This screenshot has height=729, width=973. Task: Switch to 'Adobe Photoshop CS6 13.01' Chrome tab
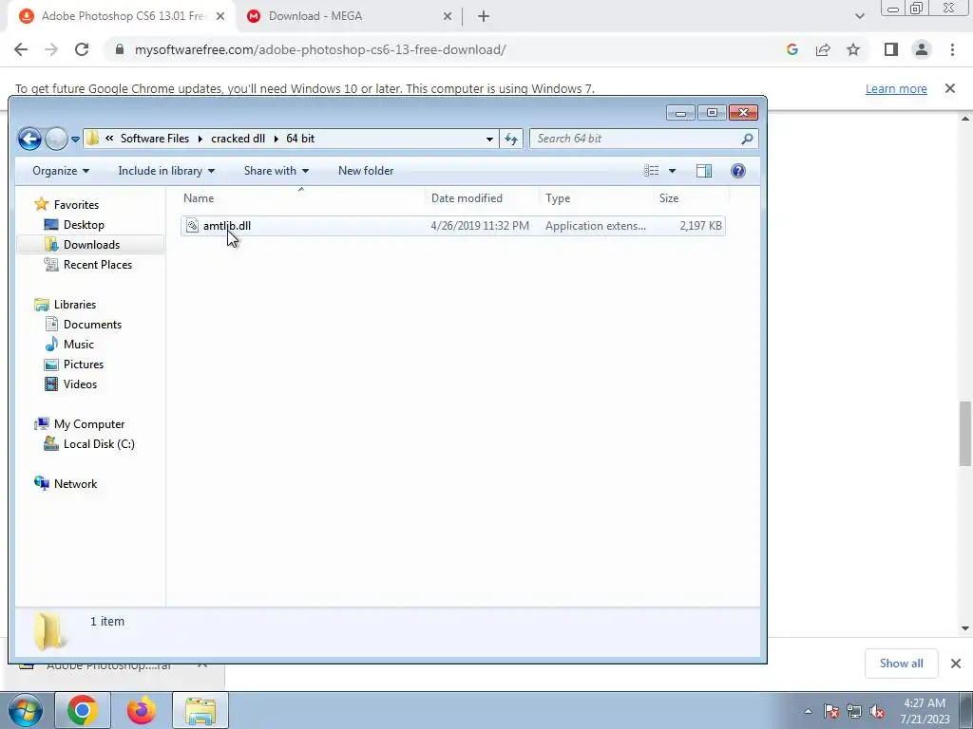pyautogui.click(x=122, y=16)
